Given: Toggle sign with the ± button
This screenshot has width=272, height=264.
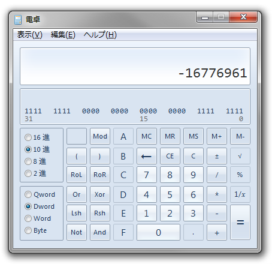Looking at the screenshot, I should tap(217, 156).
